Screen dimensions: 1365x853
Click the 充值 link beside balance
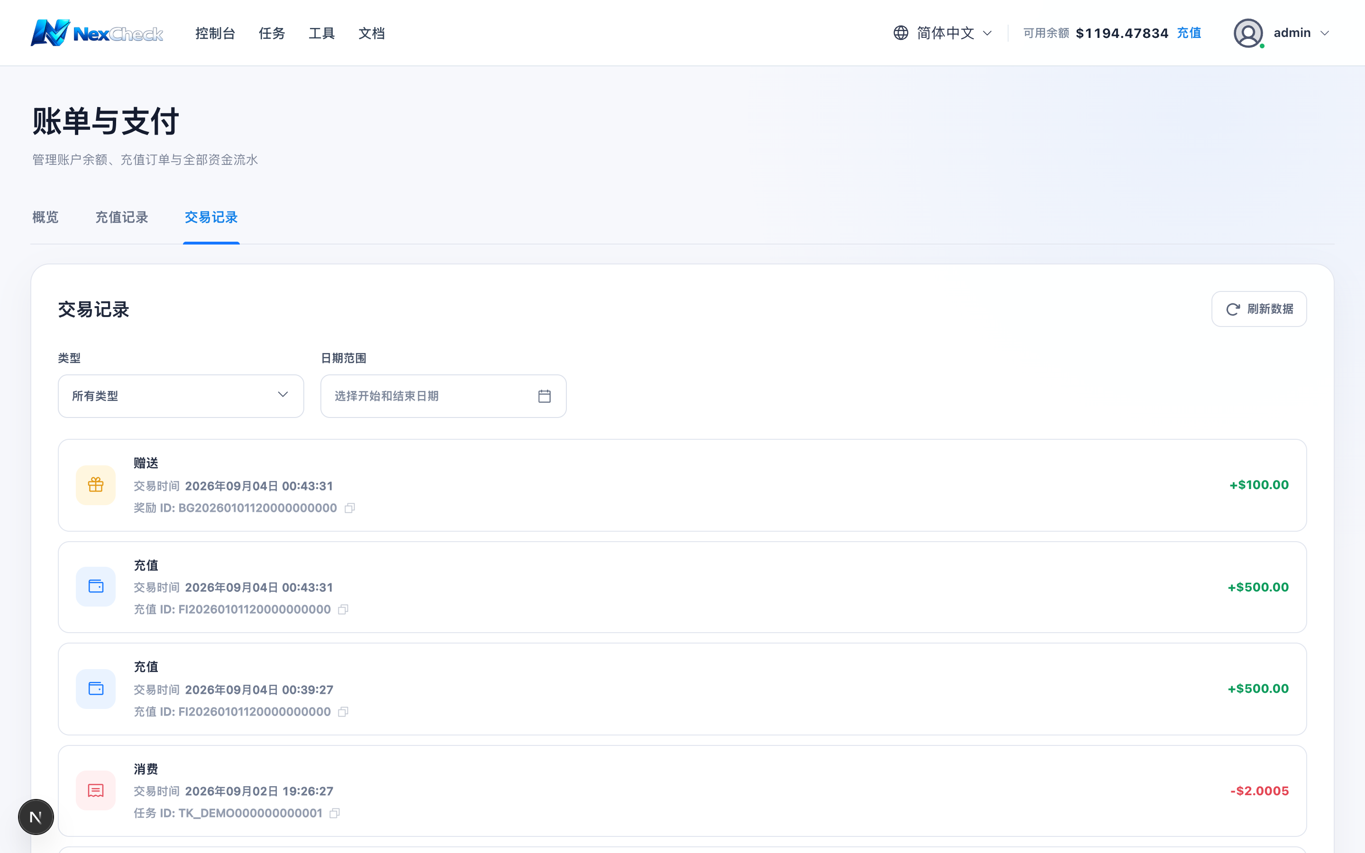click(x=1189, y=33)
